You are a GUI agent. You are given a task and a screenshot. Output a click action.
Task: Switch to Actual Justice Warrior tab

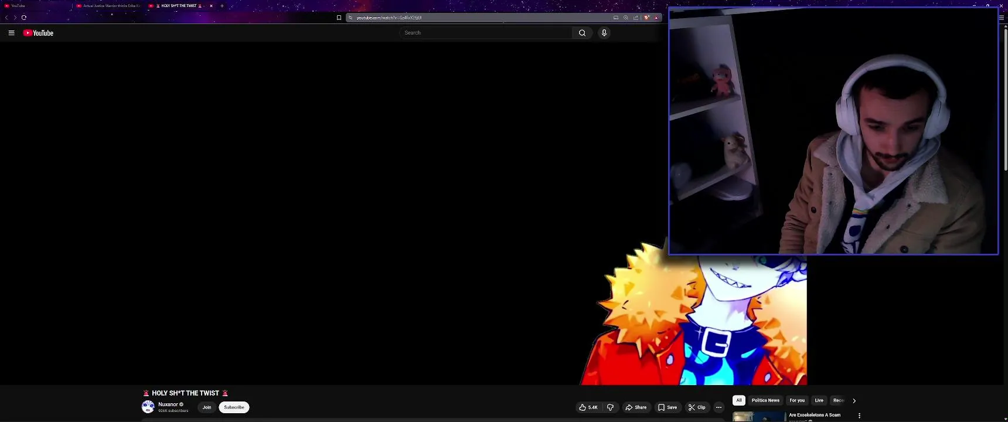point(108,6)
